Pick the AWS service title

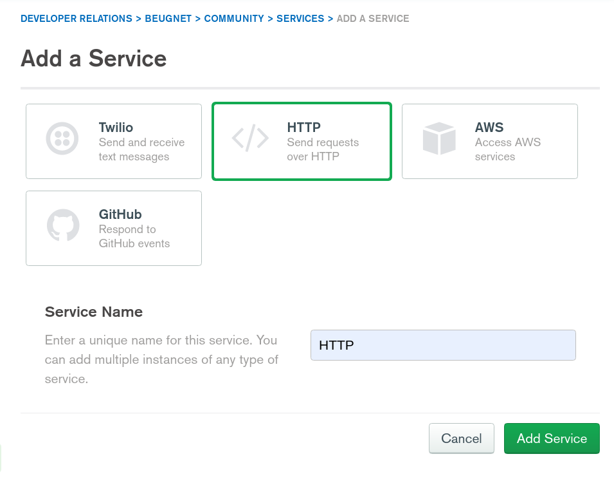tap(489, 127)
